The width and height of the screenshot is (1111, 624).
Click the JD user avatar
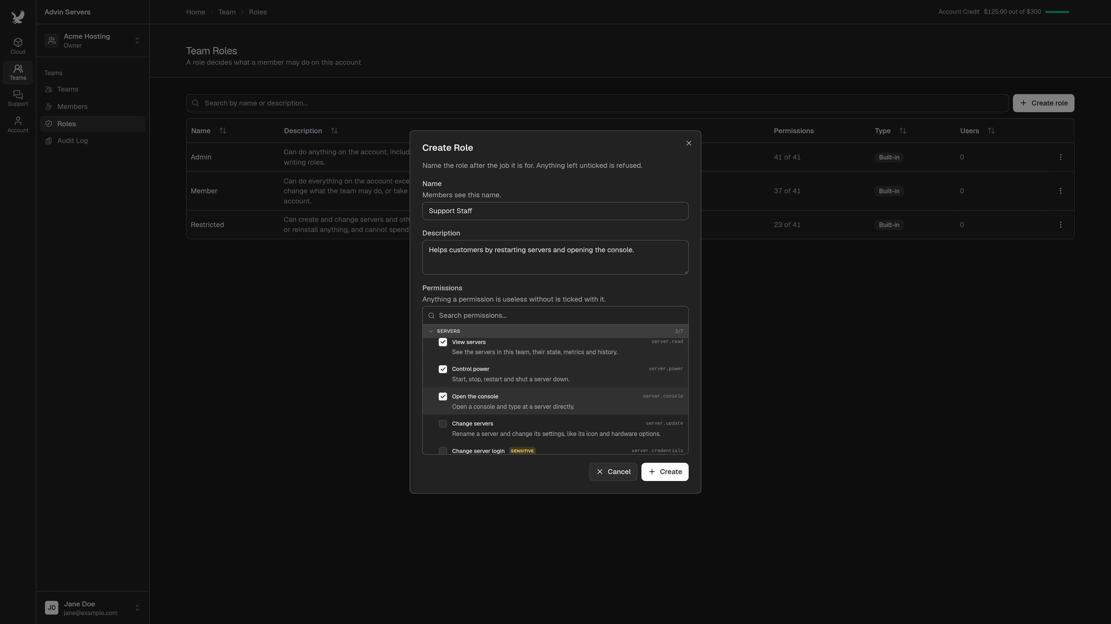(51, 608)
